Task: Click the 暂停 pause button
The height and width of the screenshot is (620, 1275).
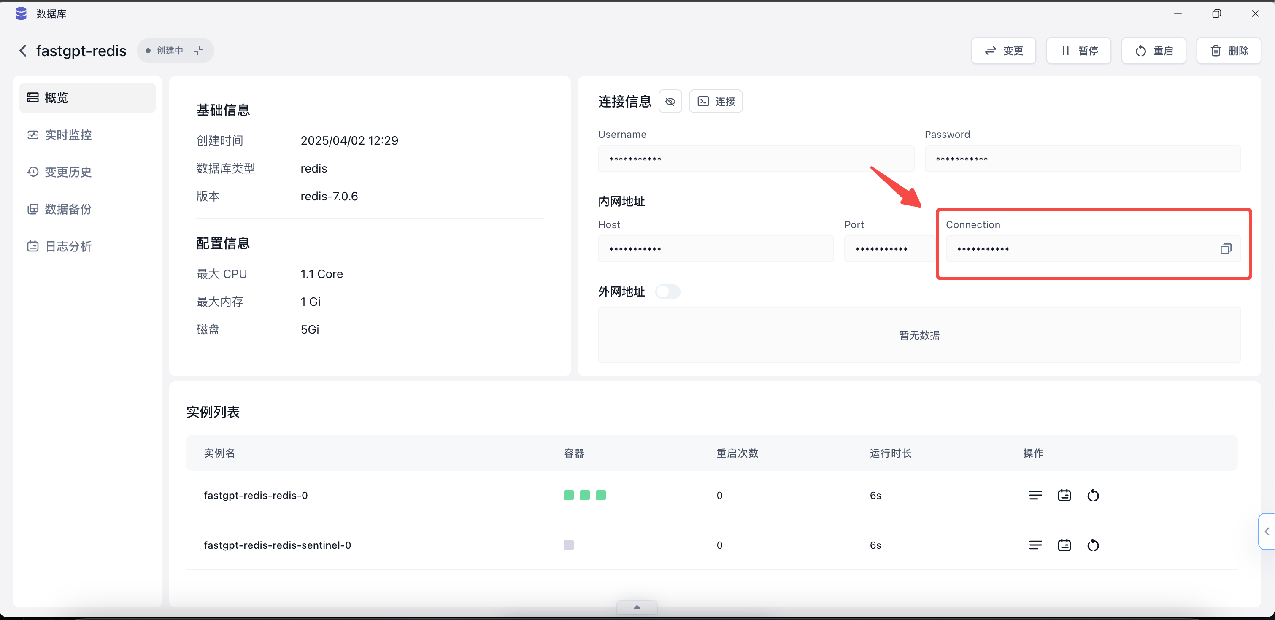Action: tap(1078, 51)
